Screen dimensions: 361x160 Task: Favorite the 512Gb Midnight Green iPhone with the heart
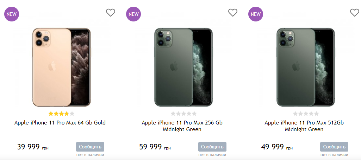(355, 13)
